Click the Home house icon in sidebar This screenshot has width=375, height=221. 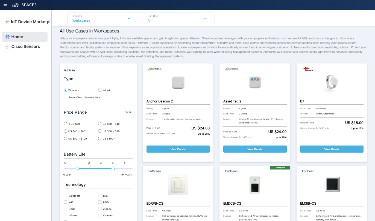click(x=7, y=37)
